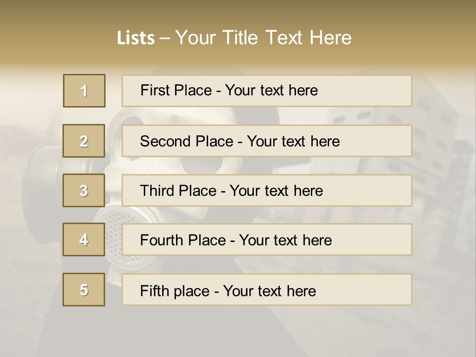This screenshot has width=476, height=357.
Task: Select the First Place text bar
Action: tap(267, 91)
